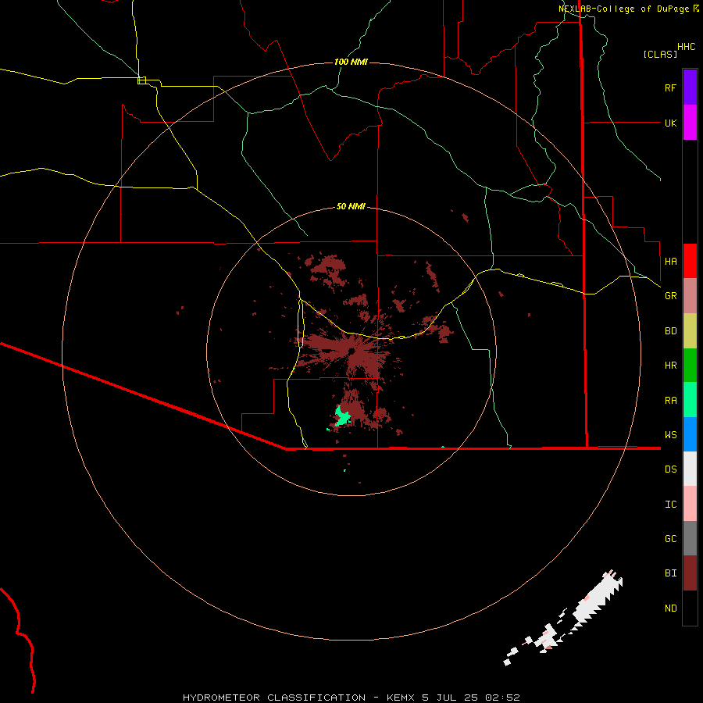Click the RA legend label
Image resolution: width=703 pixels, height=703 pixels.
click(x=670, y=401)
